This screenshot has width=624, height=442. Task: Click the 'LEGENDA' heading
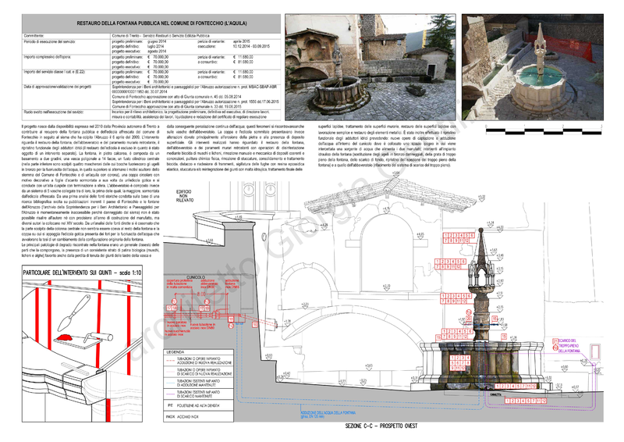click(175, 352)
